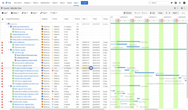Click the Critical priority icon on Enable fingerprint row
Image resolution: width=188 pixels, height=110 pixels.
pos(53,71)
